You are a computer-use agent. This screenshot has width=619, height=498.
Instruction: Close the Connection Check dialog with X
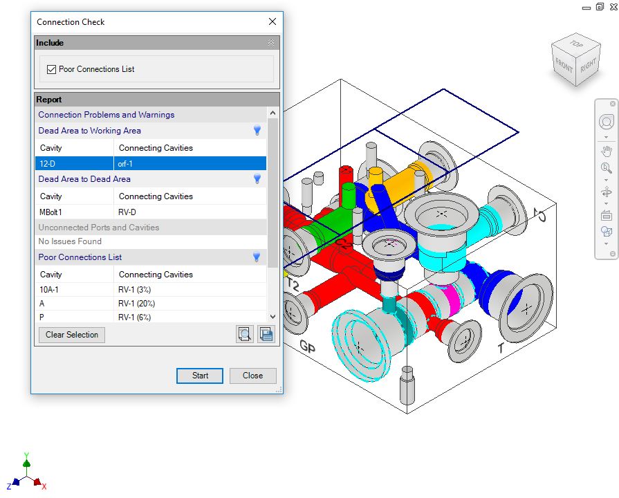click(272, 21)
